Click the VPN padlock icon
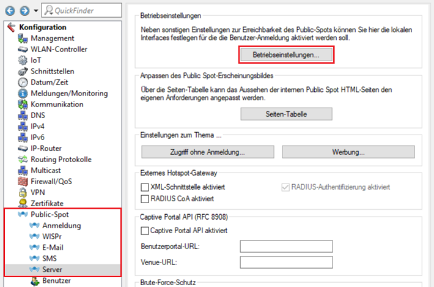434x287 pixels. (23, 193)
